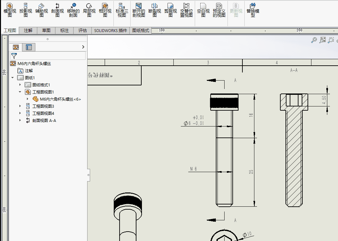This screenshot has width=338, height=241.
Task: Select the 空白视图 (Empty View) tool
Action: 203,10
